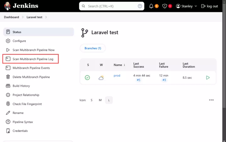This screenshot has height=142, width=226.
Task: Click the Delete trash can icon
Action: [x=8, y=77]
